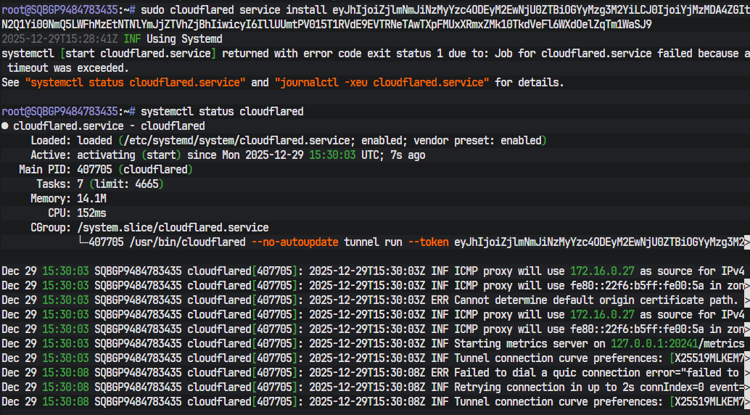750x415 pixels.
Task: Click the CGroup path /system.slice/cloudflared.service
Action: [x=173, y=227]
